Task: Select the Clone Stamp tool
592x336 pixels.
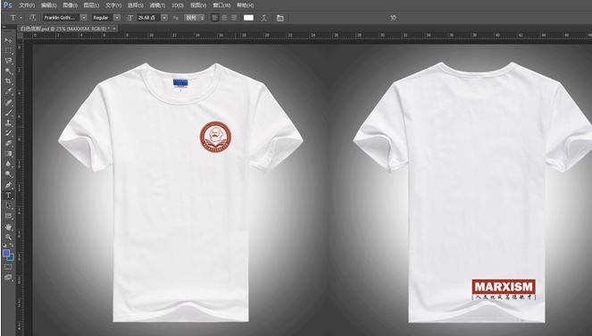Action: 8,122
